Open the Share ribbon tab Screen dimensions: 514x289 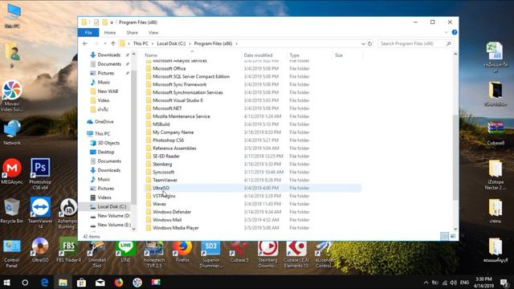click(x=132, y=33)
